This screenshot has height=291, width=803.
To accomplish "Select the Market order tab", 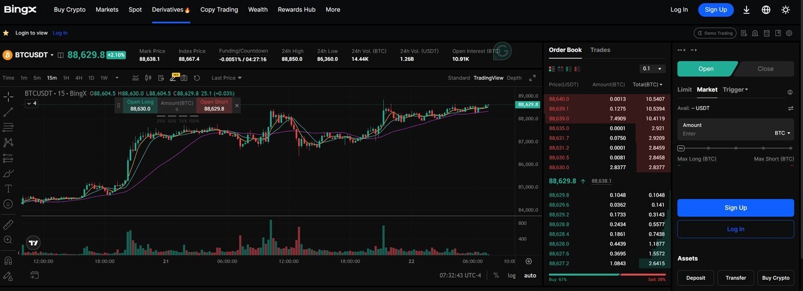I will point(707,89).
